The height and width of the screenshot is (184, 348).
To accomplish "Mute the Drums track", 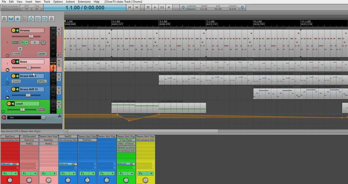I will [x=58, y=30].
